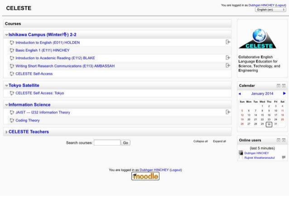The width and height of the screenshot is (289, 217).
Task: Click the CELESTE site title heading
Action: click(x=19, y=8)
